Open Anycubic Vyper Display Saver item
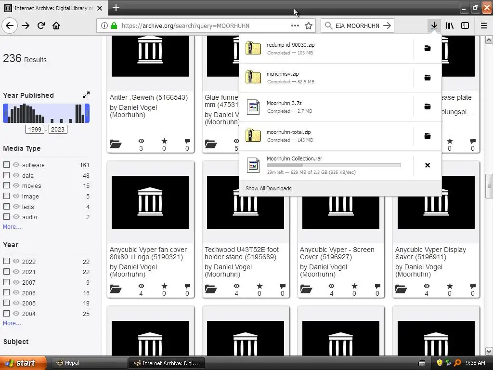This screenshot has height=370, width=493. point(430,253)
